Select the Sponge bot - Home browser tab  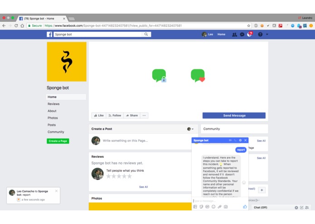(42, 19)
